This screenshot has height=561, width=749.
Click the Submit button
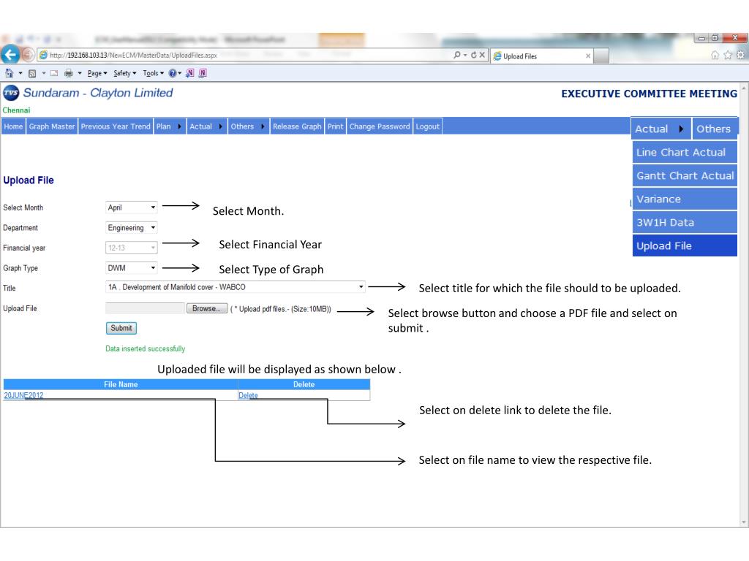[121, 328]
